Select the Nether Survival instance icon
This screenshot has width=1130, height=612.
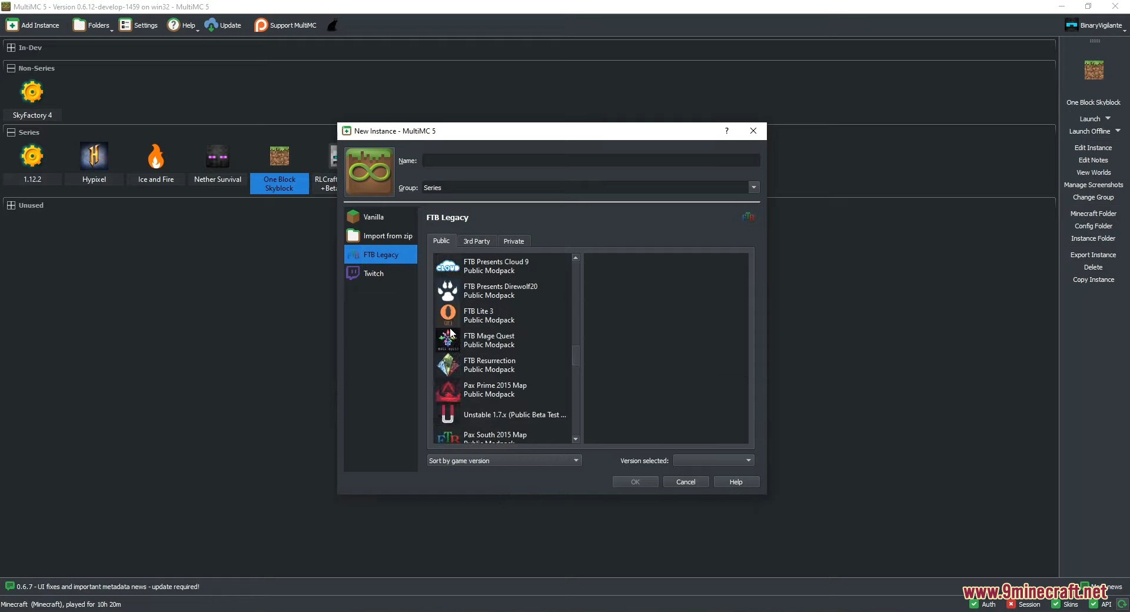218,157
